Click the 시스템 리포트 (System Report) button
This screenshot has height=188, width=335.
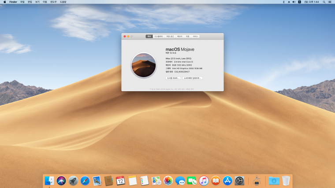point(173,78)
